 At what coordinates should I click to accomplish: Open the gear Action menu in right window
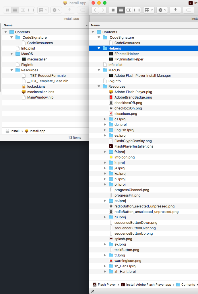[162, 10]
